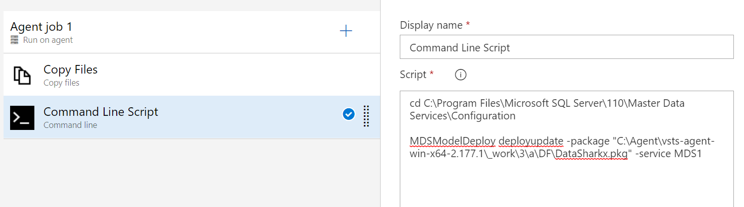The height and width of the screenshot is (207, 744).
Task: Toggle the blue checkmark on Command Line Script
Action: [x=348, y=115]
